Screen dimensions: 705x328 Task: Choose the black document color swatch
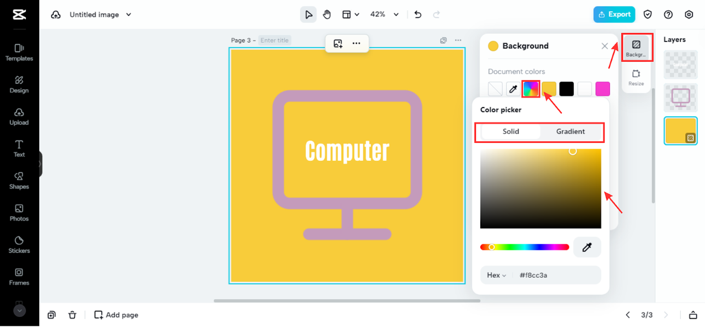[x=567, y=89]
